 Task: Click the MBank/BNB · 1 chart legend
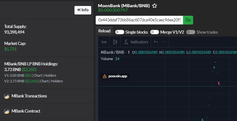point(115,52)
